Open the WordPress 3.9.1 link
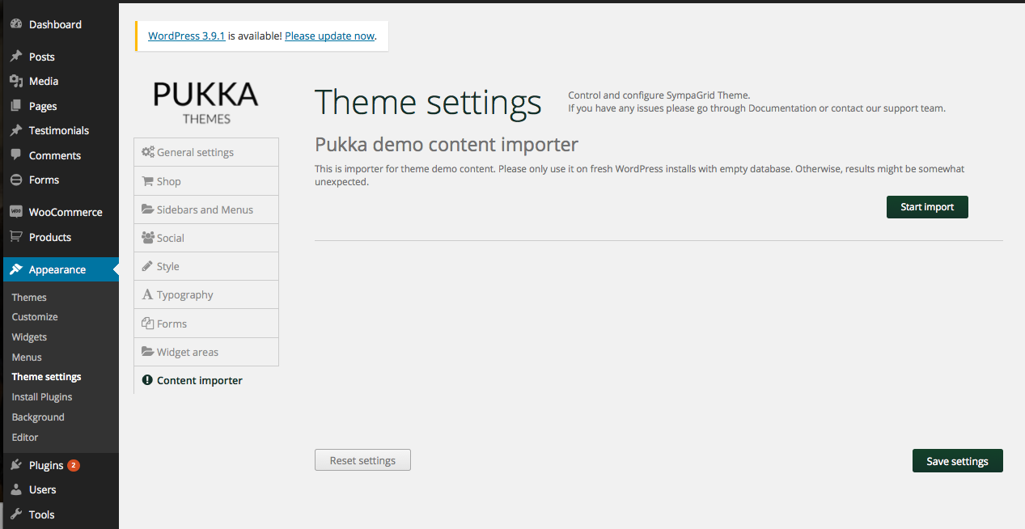The width and height of the screenshot is (1025, 529). click(187, 36)
